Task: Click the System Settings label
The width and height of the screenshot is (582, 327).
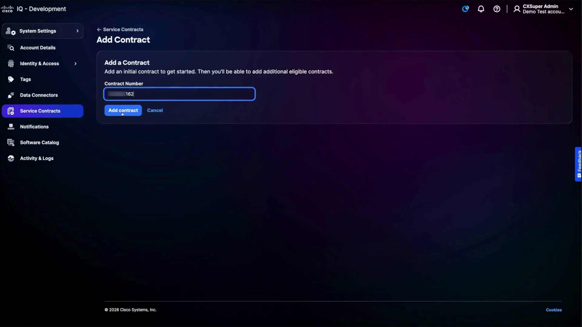Action: click(x=38, y=31)
